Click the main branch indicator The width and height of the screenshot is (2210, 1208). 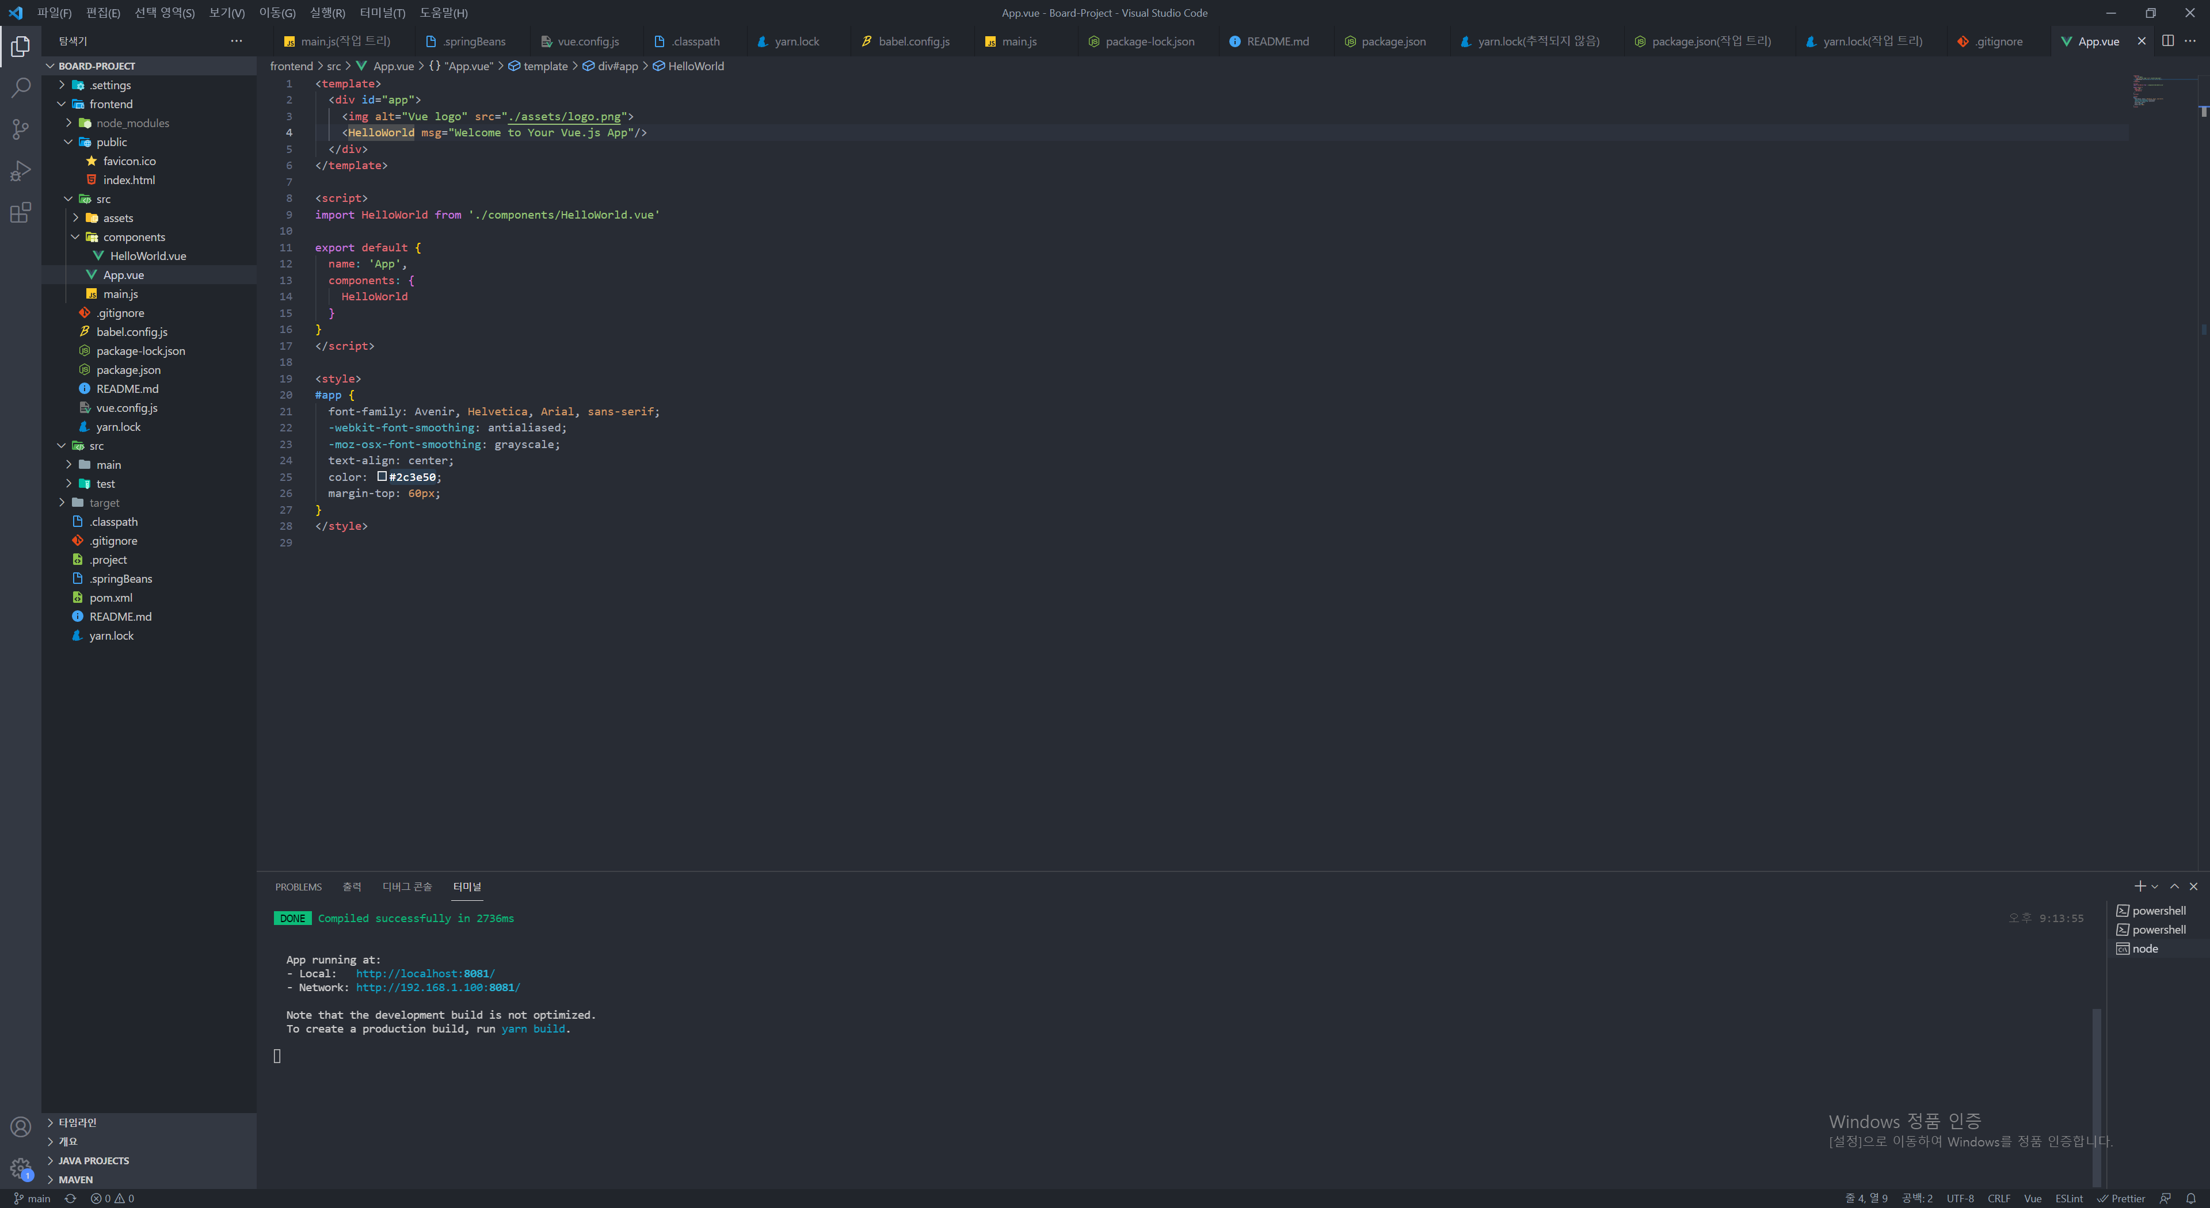pyautogui.click(x=33, y=1199)
